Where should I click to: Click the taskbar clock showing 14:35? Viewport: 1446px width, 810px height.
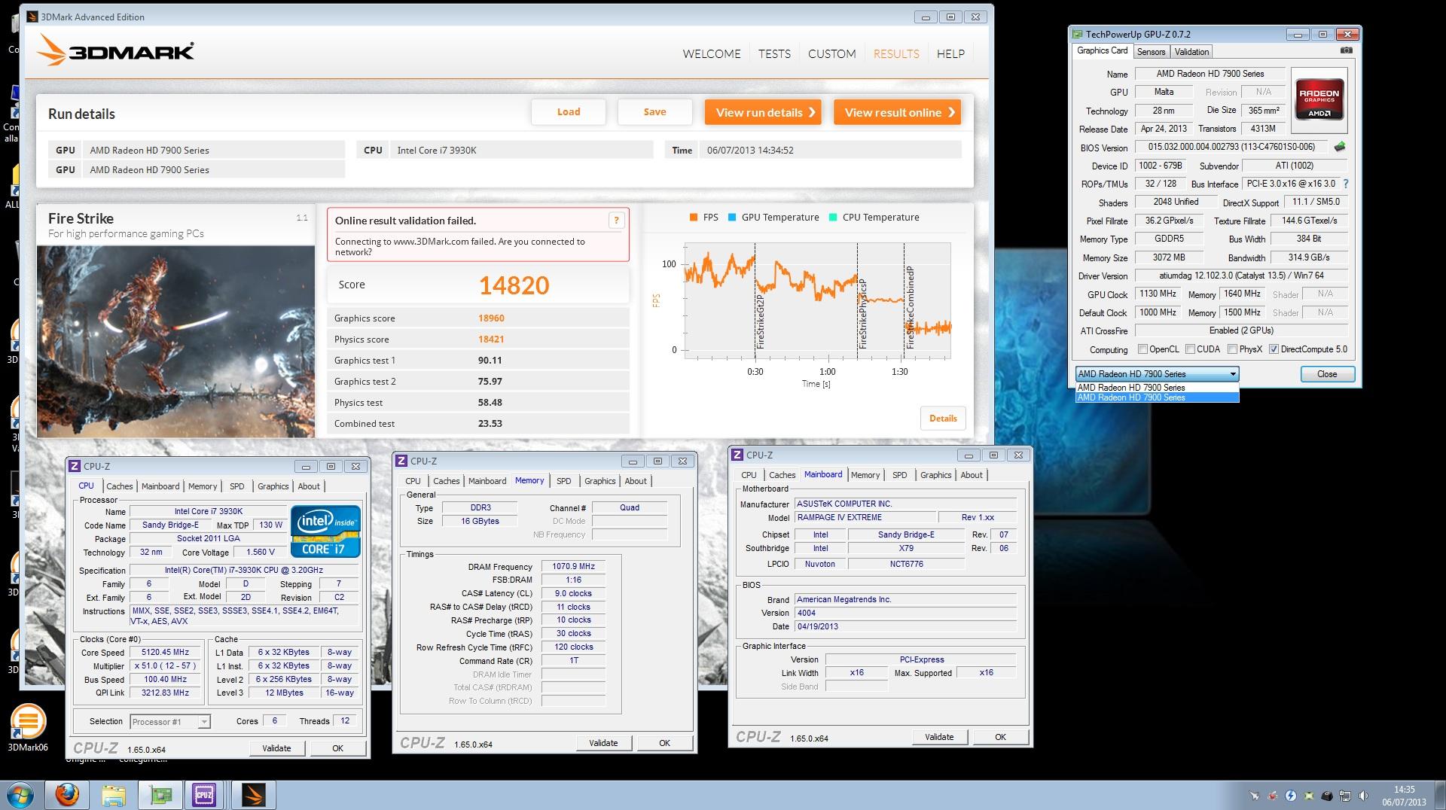(x=1404, y=796)
